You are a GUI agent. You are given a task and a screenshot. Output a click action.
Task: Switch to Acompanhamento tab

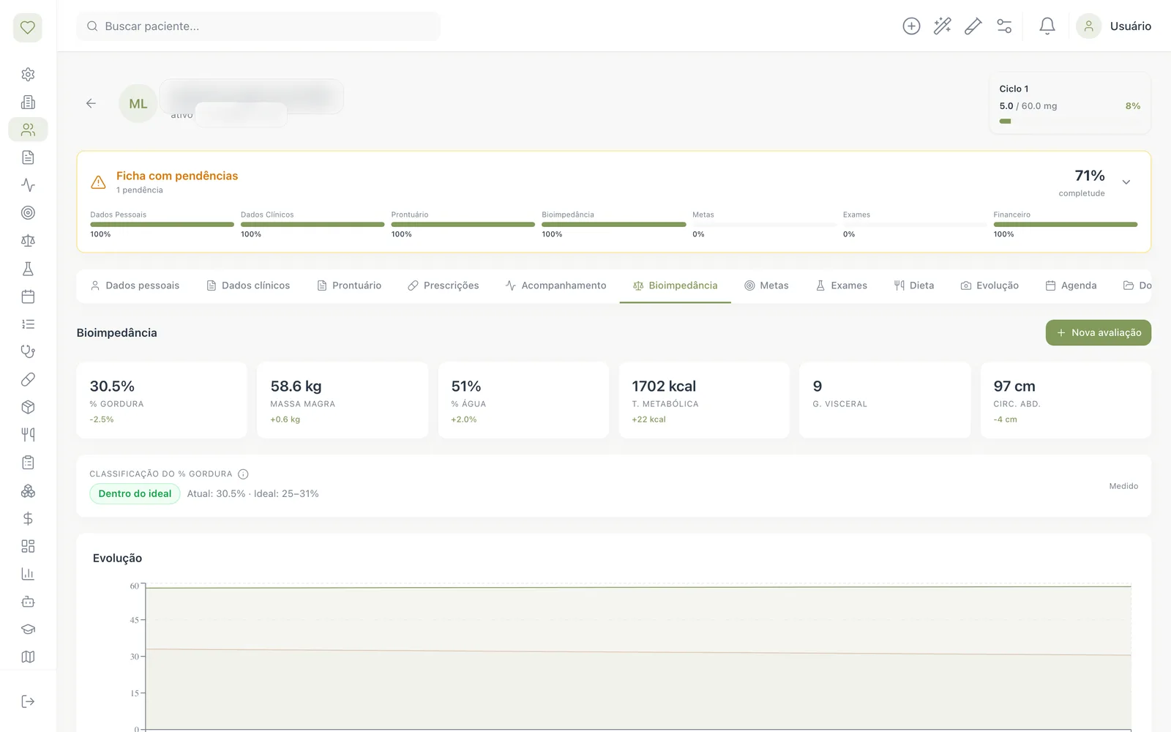click(x=555, y=285)
